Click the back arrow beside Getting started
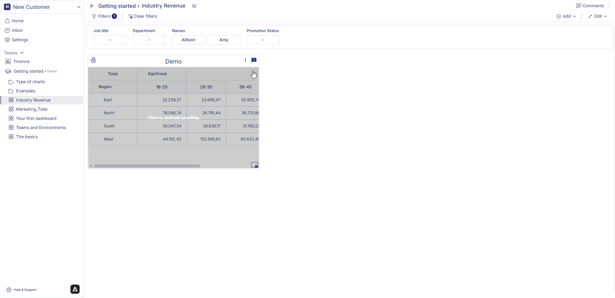615x298 pixels. click(92, 6)
